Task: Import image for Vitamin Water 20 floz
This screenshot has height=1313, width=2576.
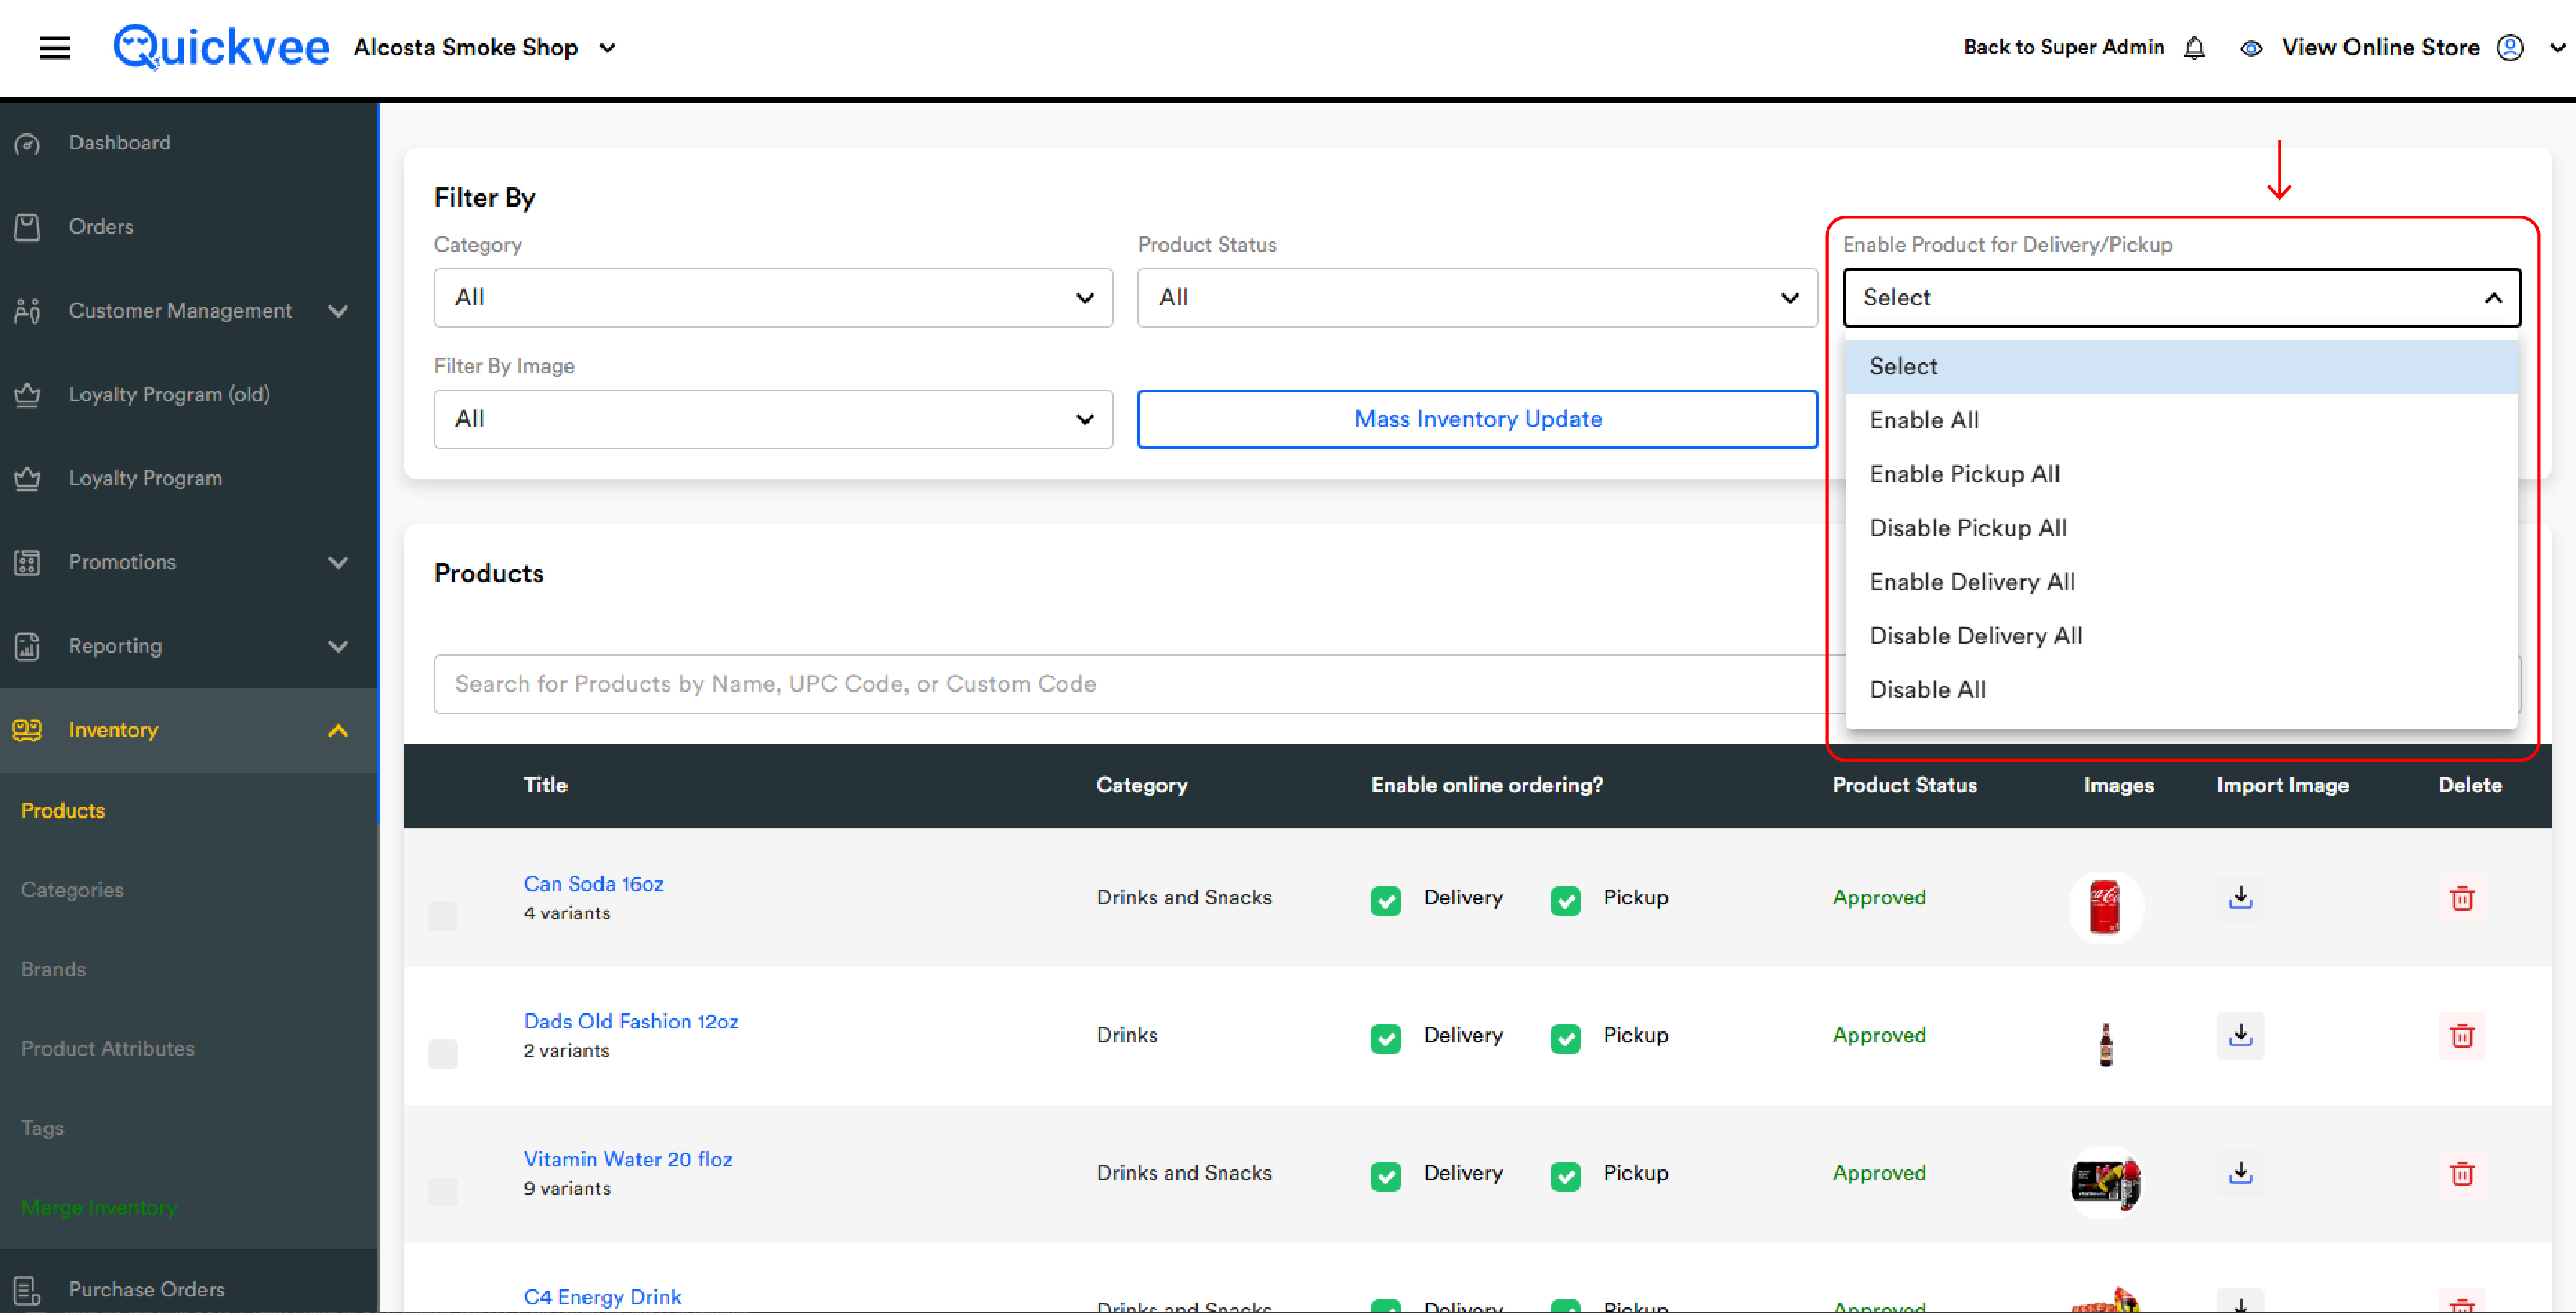Action: pyautogui.click(x=2240, y=1173)
